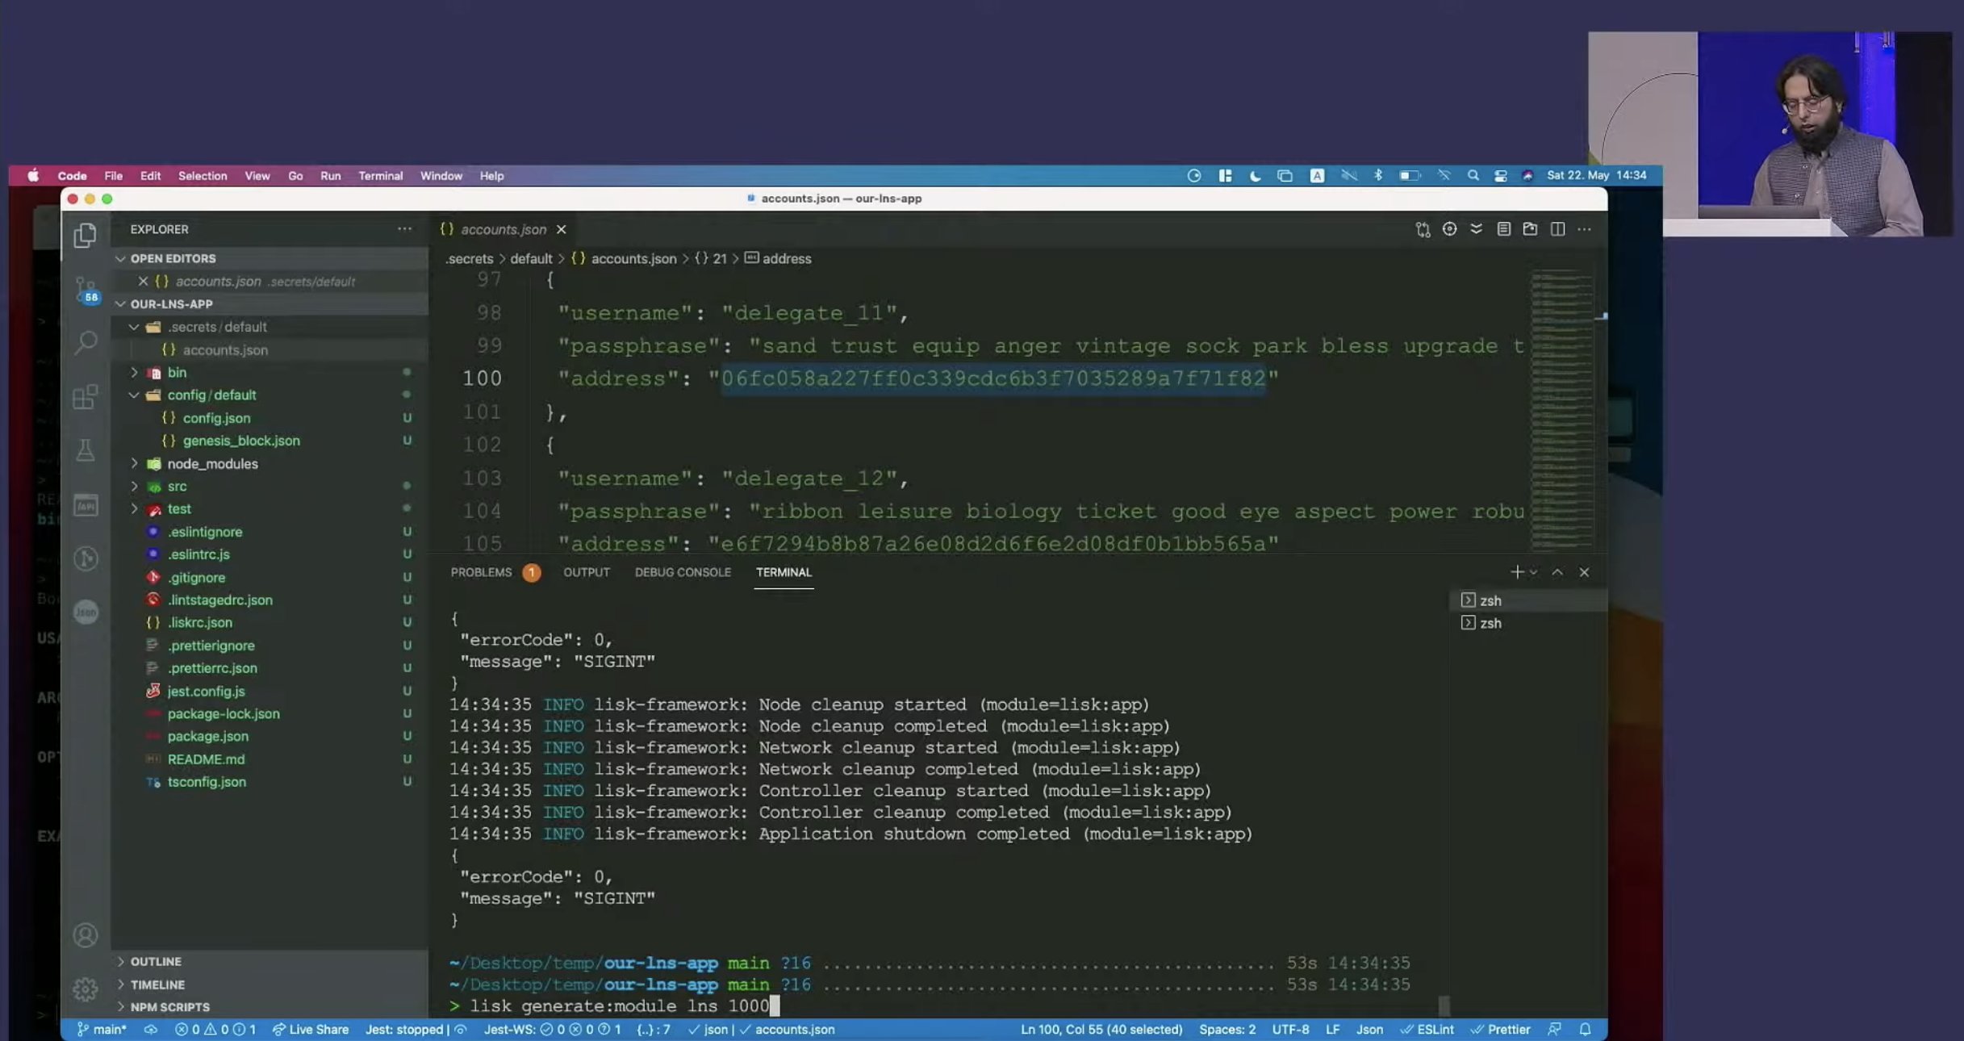Open the Apple menu
This screenshot has height=1041, width=1964.
point(33,176)
